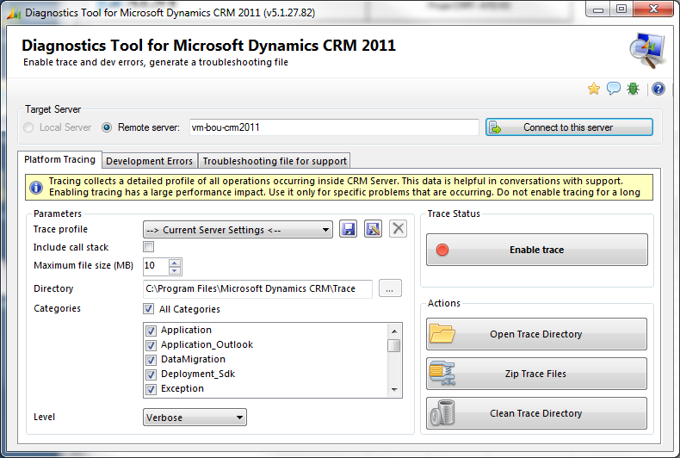The image size is (680, 458).
Task: Click the magnifier logo in the header
Action: click(x=647, y=51)
